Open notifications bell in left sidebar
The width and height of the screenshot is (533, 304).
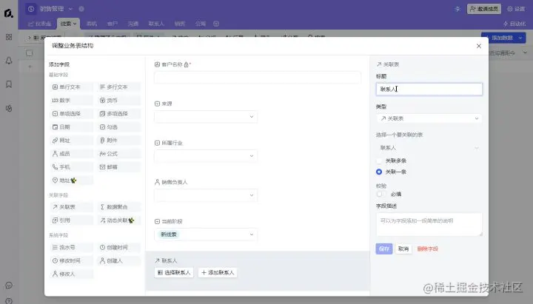click(x=9, y=61)
